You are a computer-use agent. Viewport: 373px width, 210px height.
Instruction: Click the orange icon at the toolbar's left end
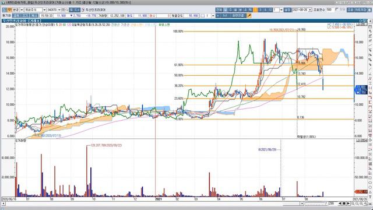[x=9, y=10]
